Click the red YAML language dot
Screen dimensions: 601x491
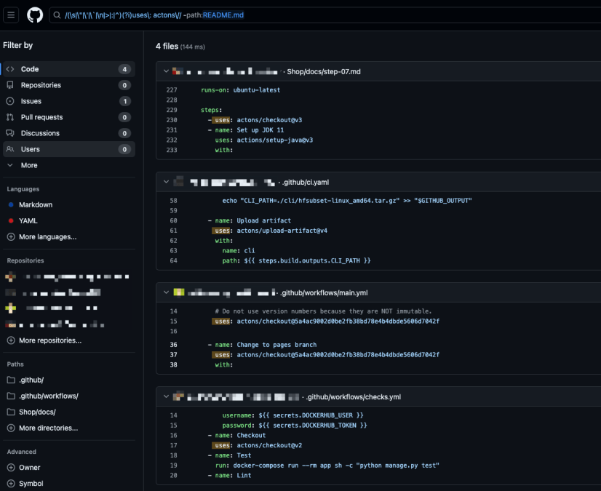pyautogui.click(x=11, y=221)
